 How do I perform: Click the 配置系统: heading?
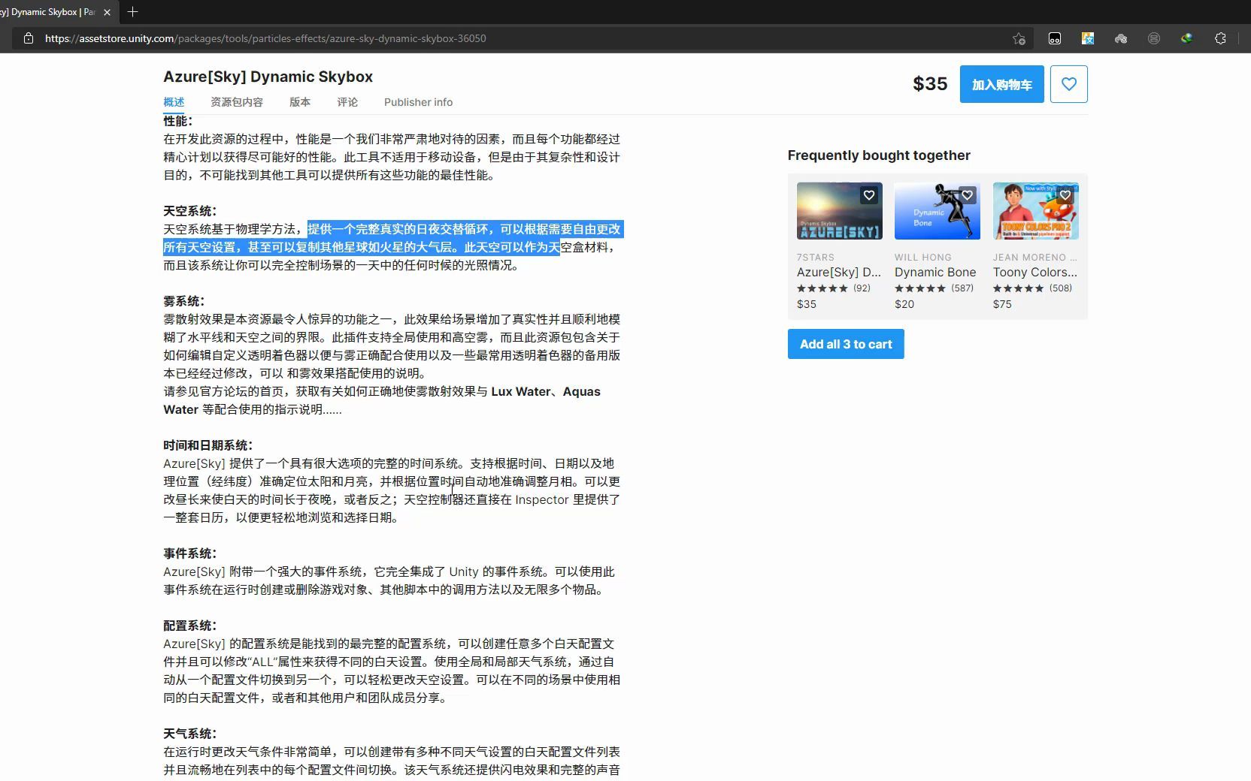(x=190, y=626)
